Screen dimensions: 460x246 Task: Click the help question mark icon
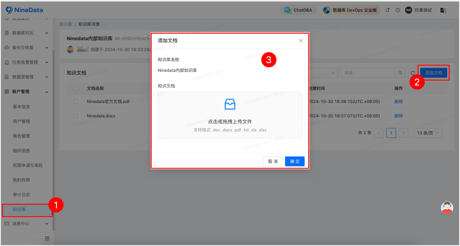pos(398,10)
